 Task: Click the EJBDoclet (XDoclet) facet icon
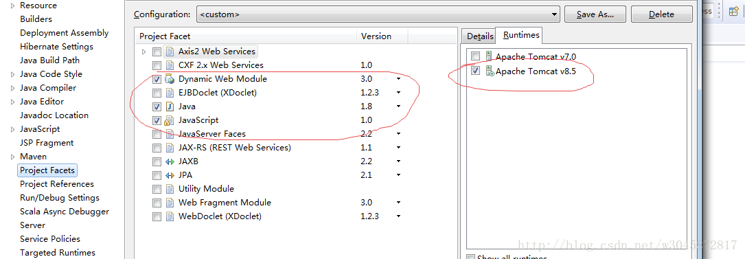pyautogui.click(x=170, y=93)
